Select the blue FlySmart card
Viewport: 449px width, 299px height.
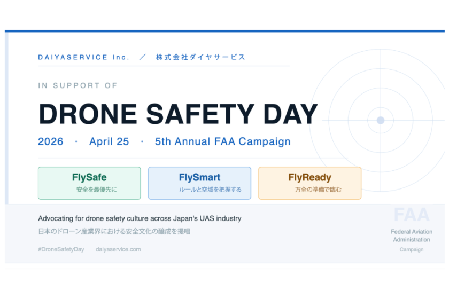point(199,183)
